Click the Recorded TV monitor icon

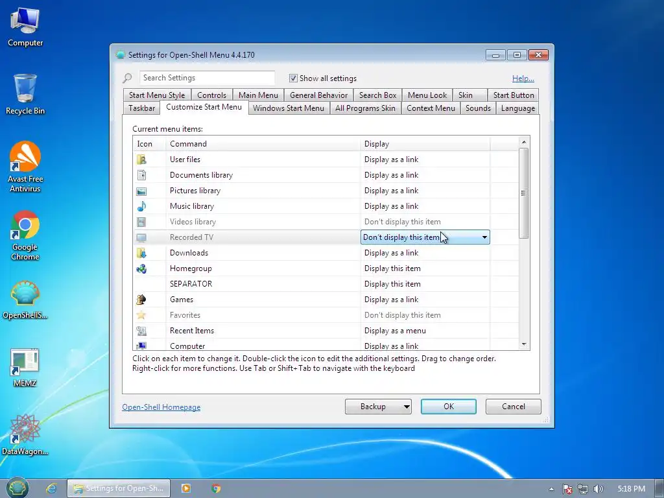coord(141,237)
